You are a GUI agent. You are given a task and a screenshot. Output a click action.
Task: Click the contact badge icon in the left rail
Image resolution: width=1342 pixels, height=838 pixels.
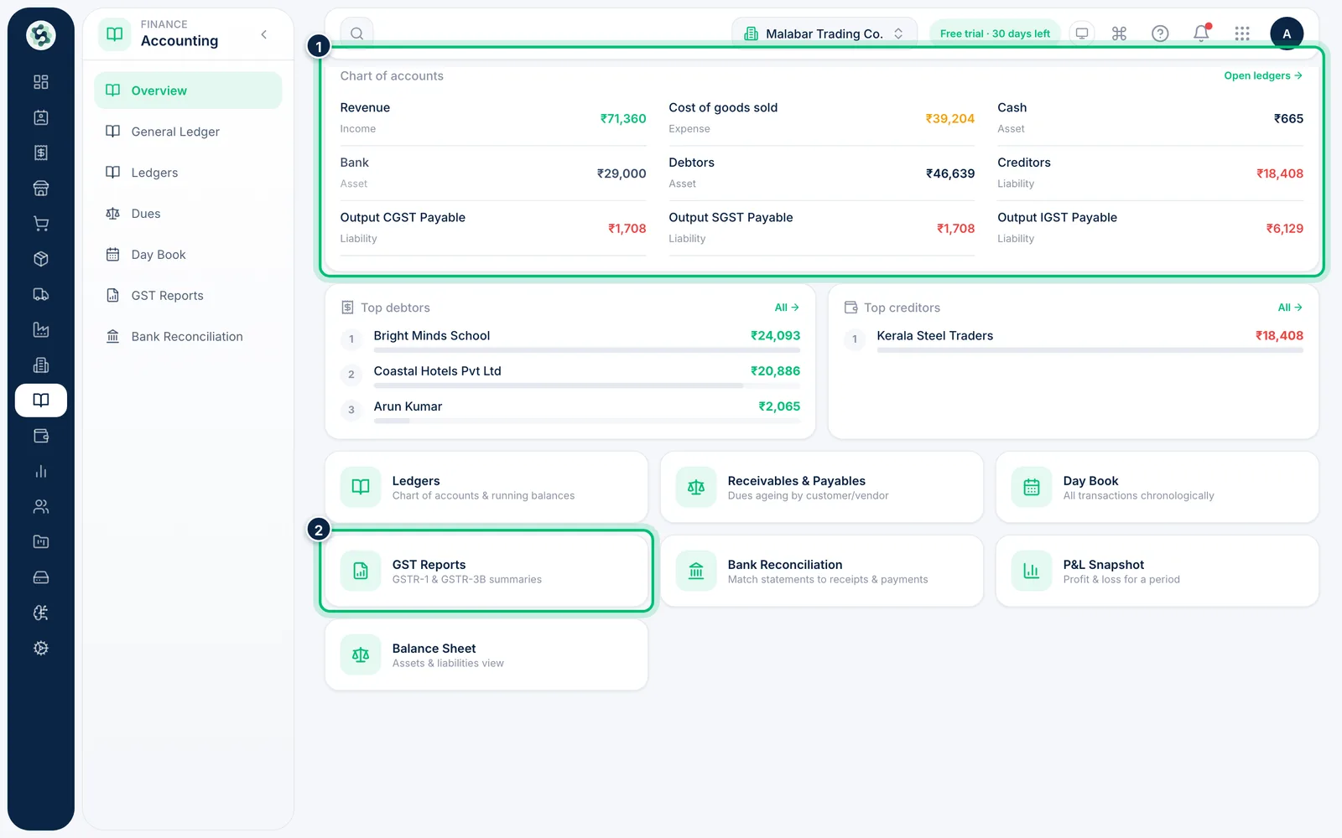40,117
